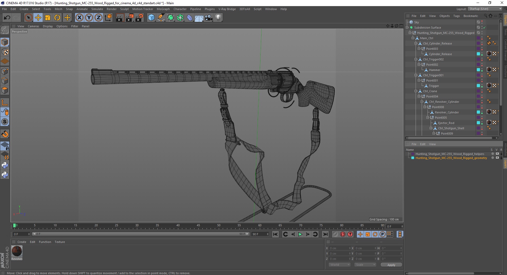The image size is (507, 275).
Task: Toggle geometry layer solo dot
Action: 492,158
